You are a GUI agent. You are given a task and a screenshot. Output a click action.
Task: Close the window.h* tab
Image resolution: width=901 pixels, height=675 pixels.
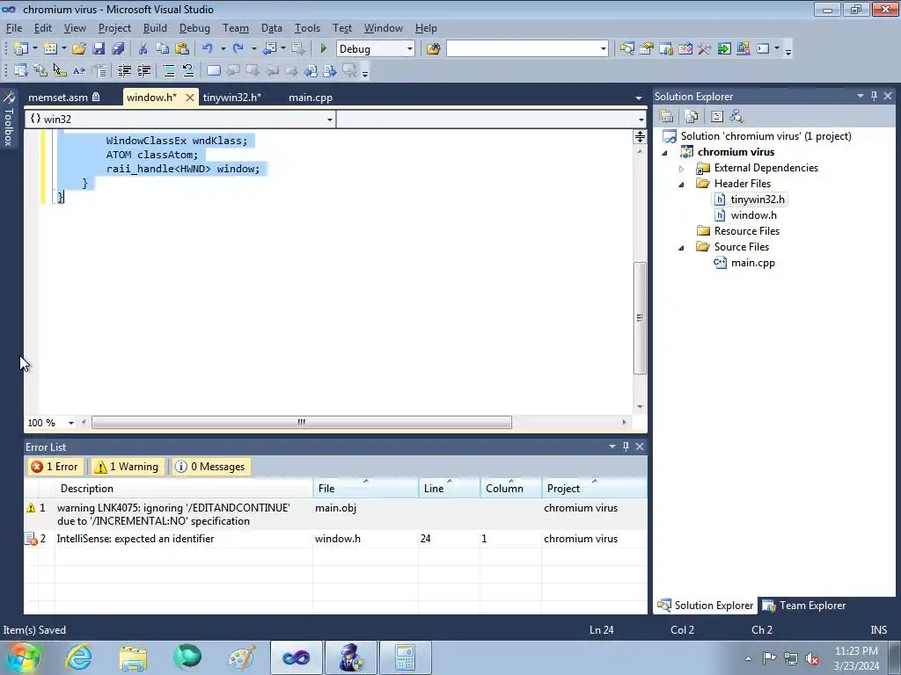tap(190, 98)
